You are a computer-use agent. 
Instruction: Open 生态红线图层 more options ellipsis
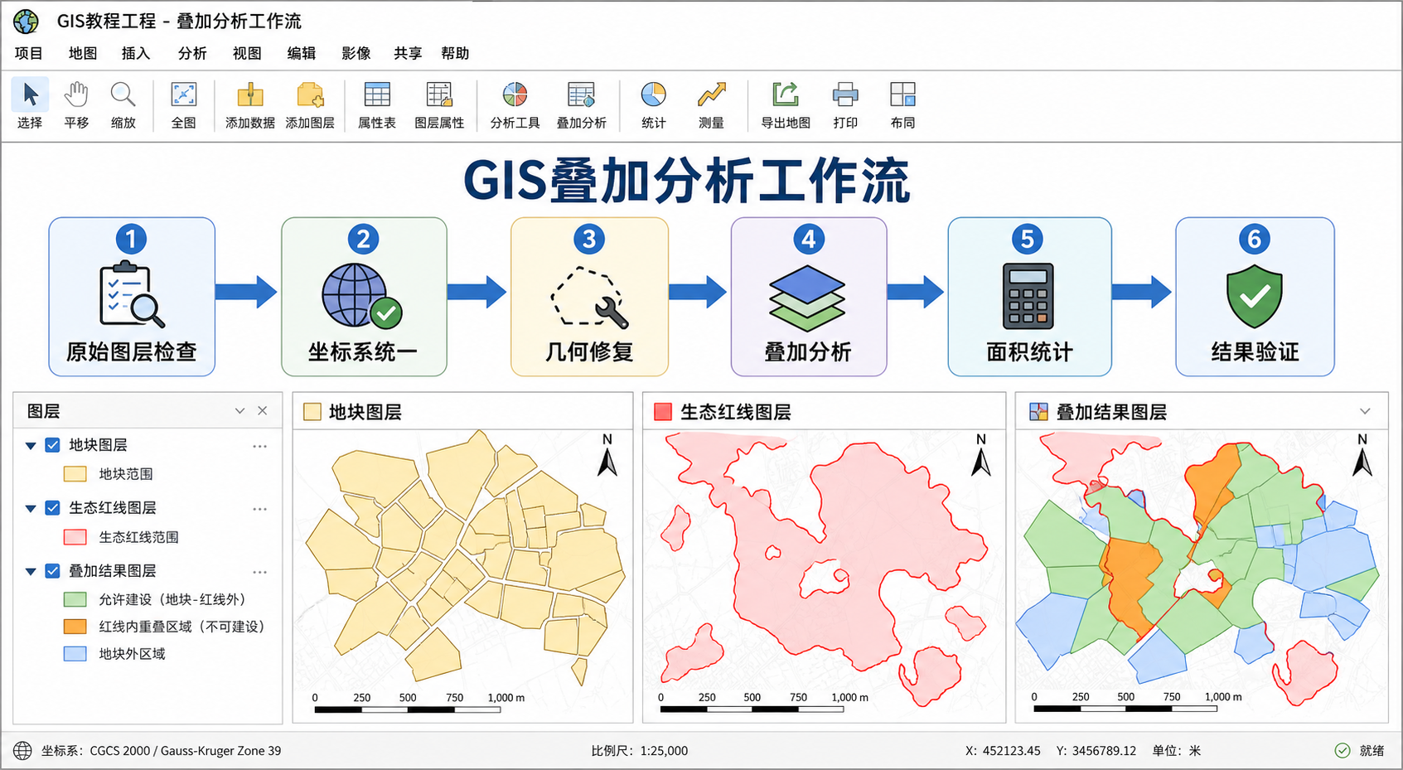(x=259, y=509)
